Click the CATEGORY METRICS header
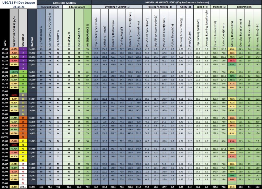This screenshot has height=189, width=262. click(64, 2)
